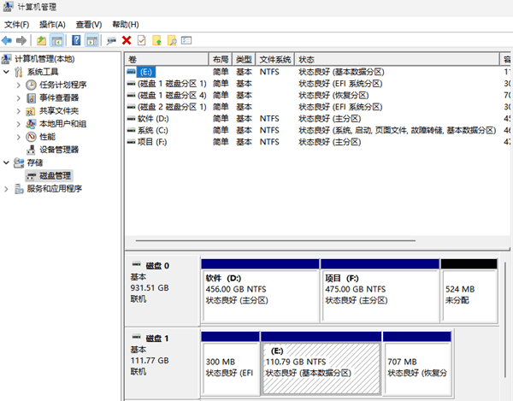Collapse the 存储 tree node
This screenshot has width=513, height=401.
[x=8, y=162]
